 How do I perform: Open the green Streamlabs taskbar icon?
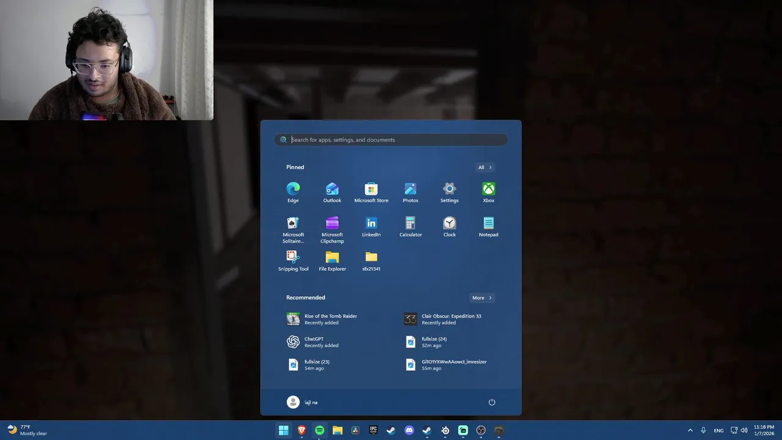coord(463,431)
